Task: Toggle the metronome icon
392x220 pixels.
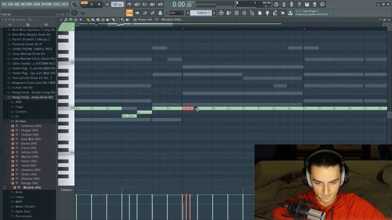Action: pos(129,4)
